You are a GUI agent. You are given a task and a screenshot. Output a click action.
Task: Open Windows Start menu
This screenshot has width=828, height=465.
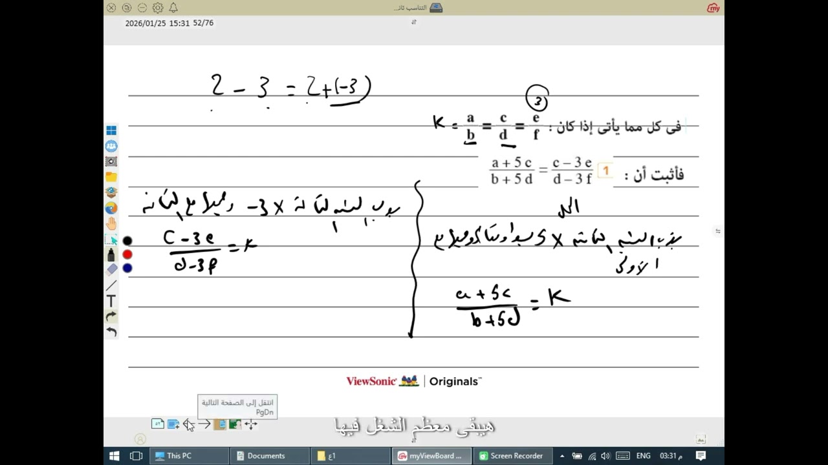114,455
